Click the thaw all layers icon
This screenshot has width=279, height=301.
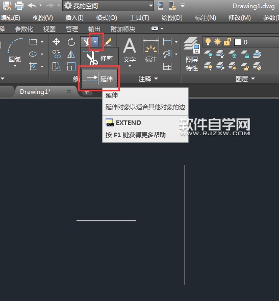[x=233, y=66]
